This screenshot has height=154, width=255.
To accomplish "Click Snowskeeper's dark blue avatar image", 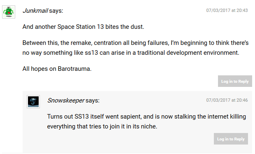I will [33, 102].
